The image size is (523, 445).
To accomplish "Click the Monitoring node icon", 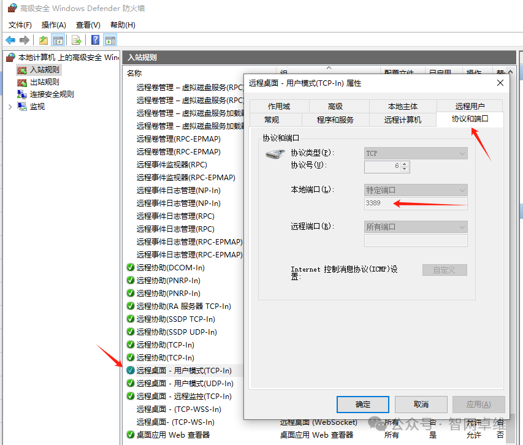I will coord(22,107).
